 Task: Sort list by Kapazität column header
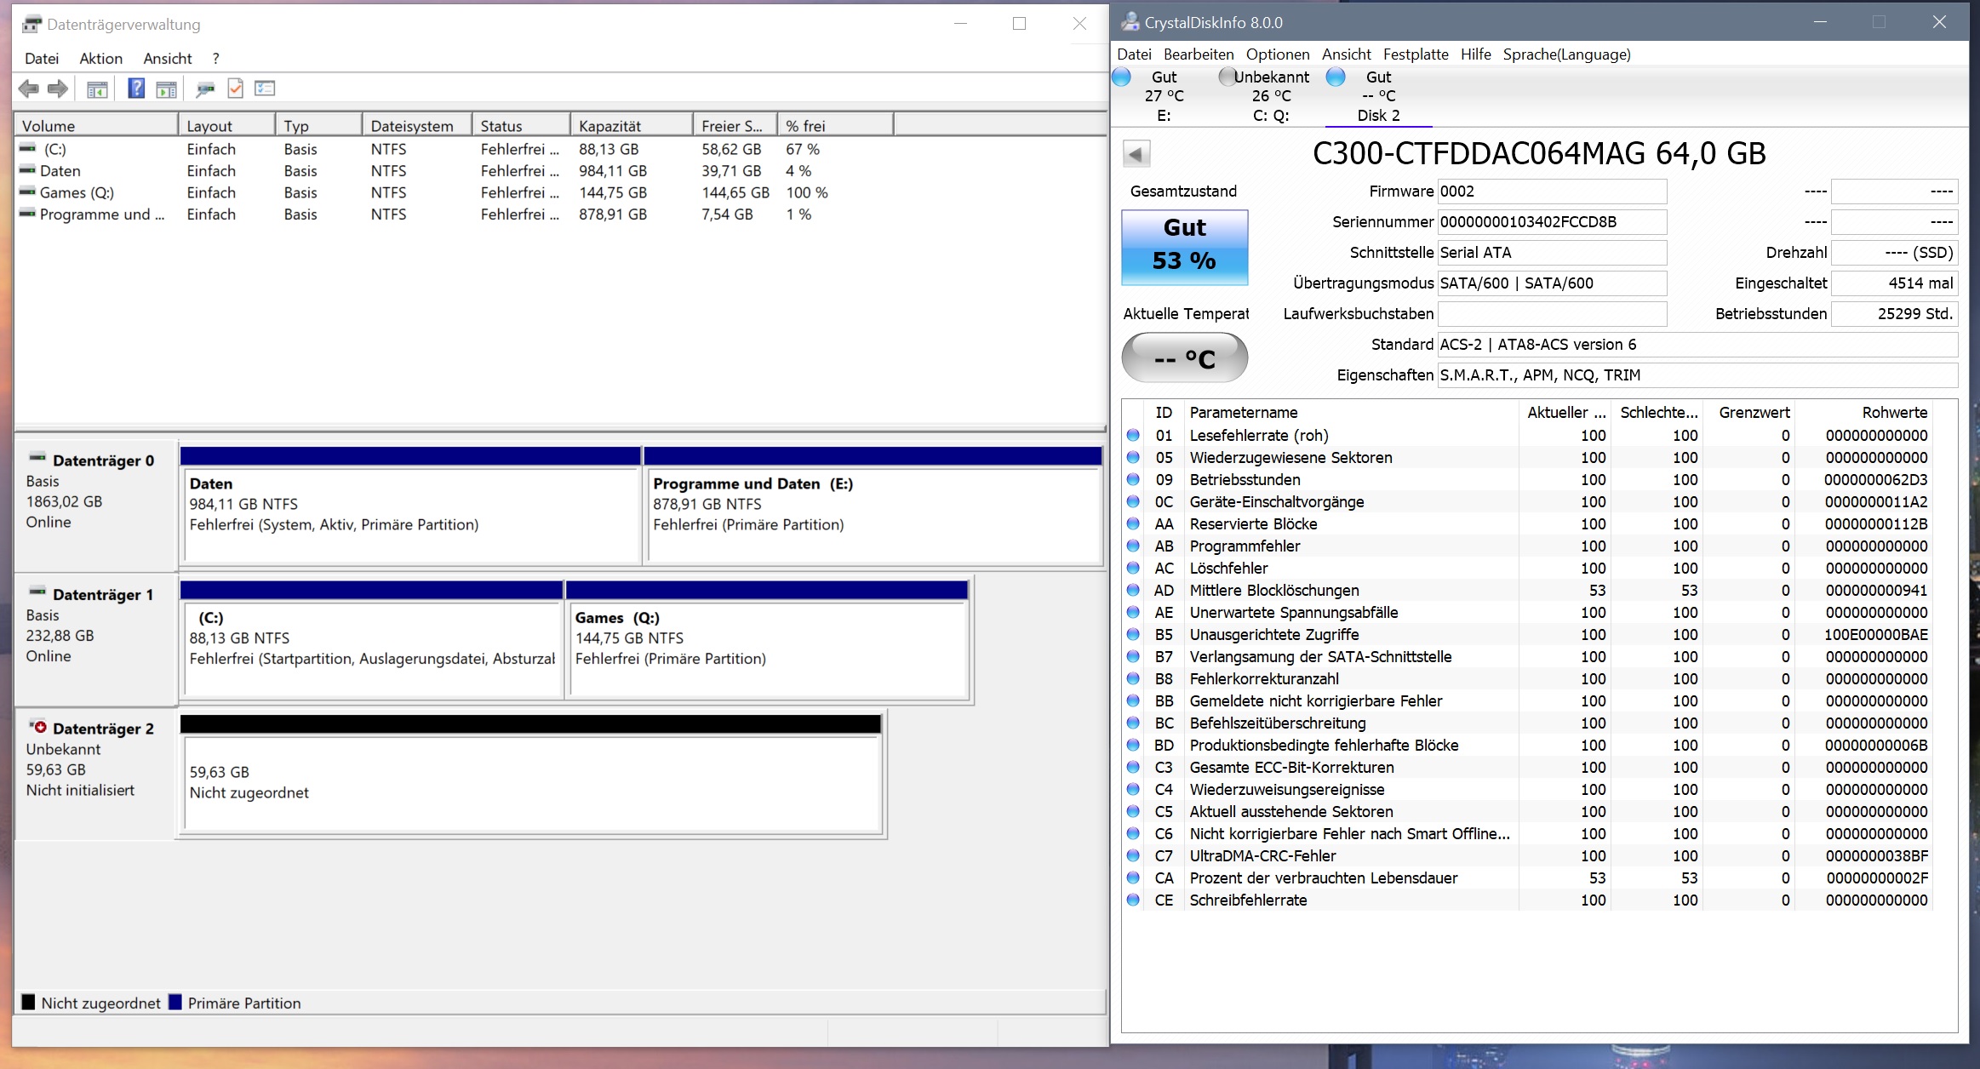630,126
